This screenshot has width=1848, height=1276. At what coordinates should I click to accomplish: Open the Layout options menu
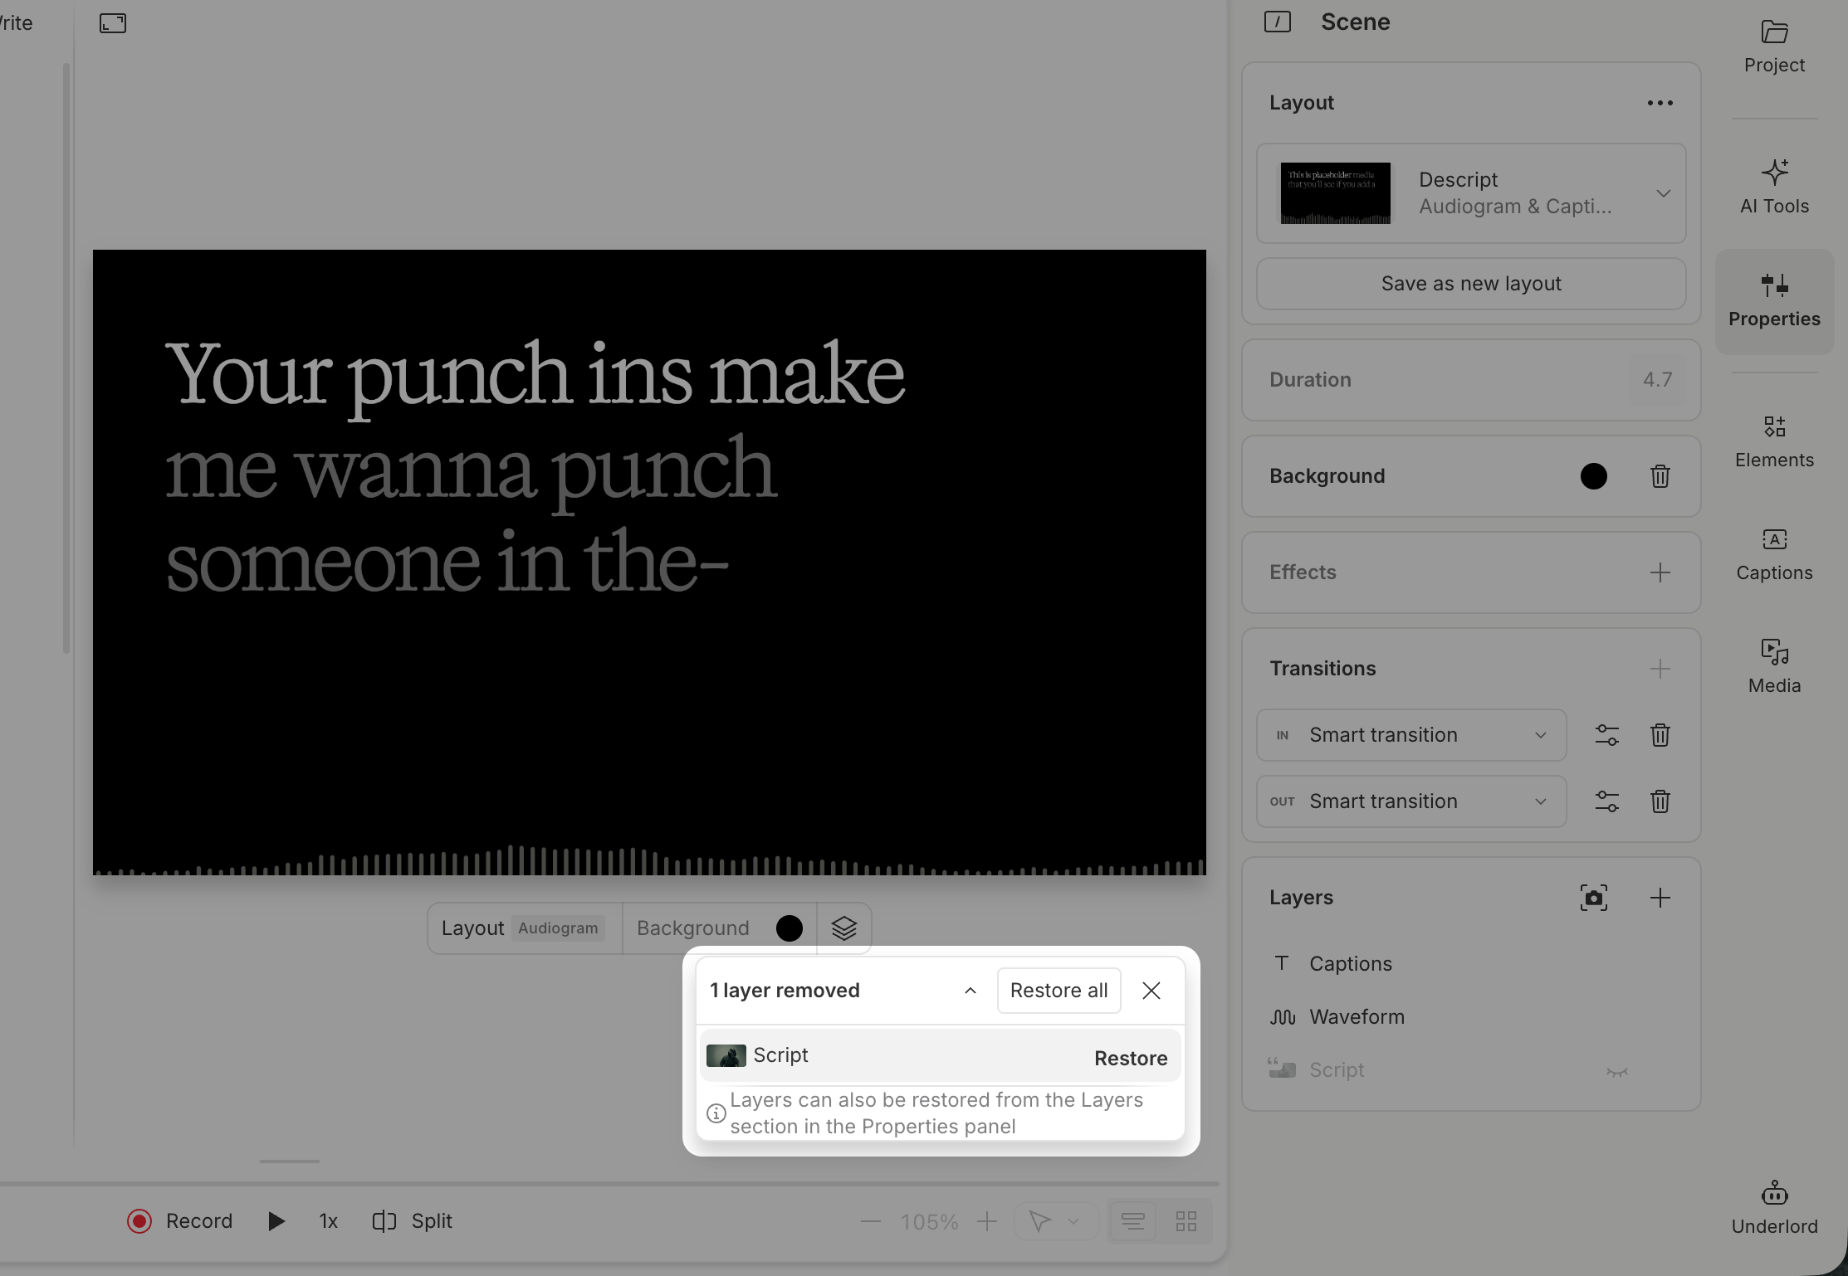(x=1659, y=102)
